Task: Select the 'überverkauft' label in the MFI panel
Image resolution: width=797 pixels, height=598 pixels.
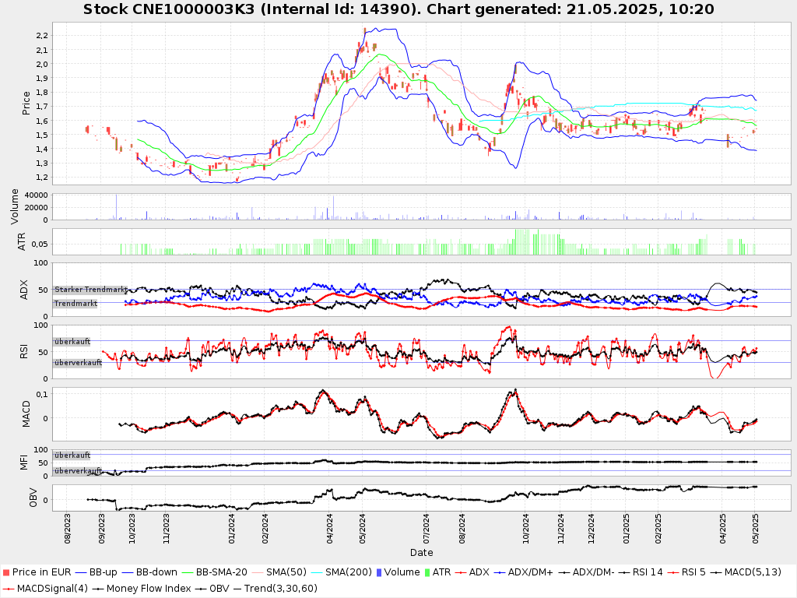Action: click(x=79, y=471)
